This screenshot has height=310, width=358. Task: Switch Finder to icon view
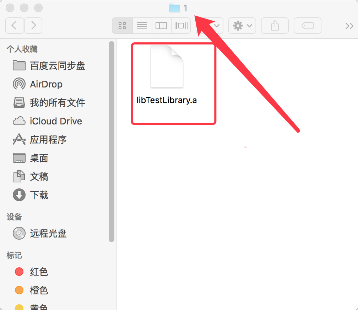pos(122,25)
